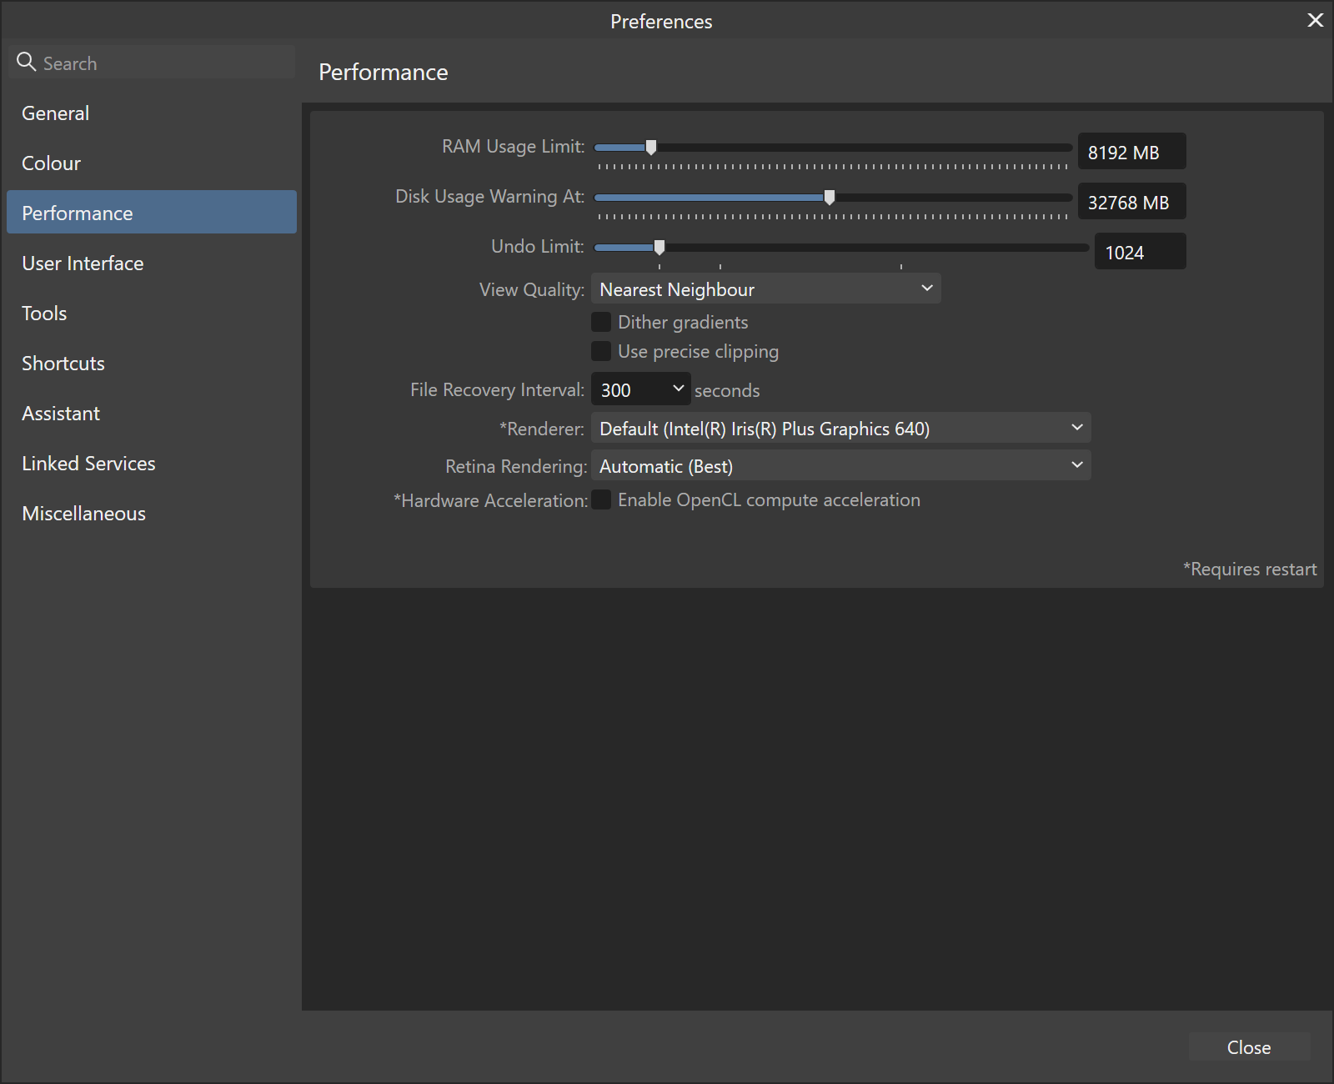
Task: Click the Disk Usage Warning slider handle
Action: tap(830, 198)
